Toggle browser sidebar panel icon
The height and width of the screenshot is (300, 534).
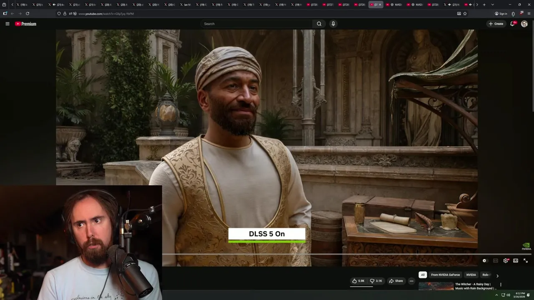coord(5,14)
